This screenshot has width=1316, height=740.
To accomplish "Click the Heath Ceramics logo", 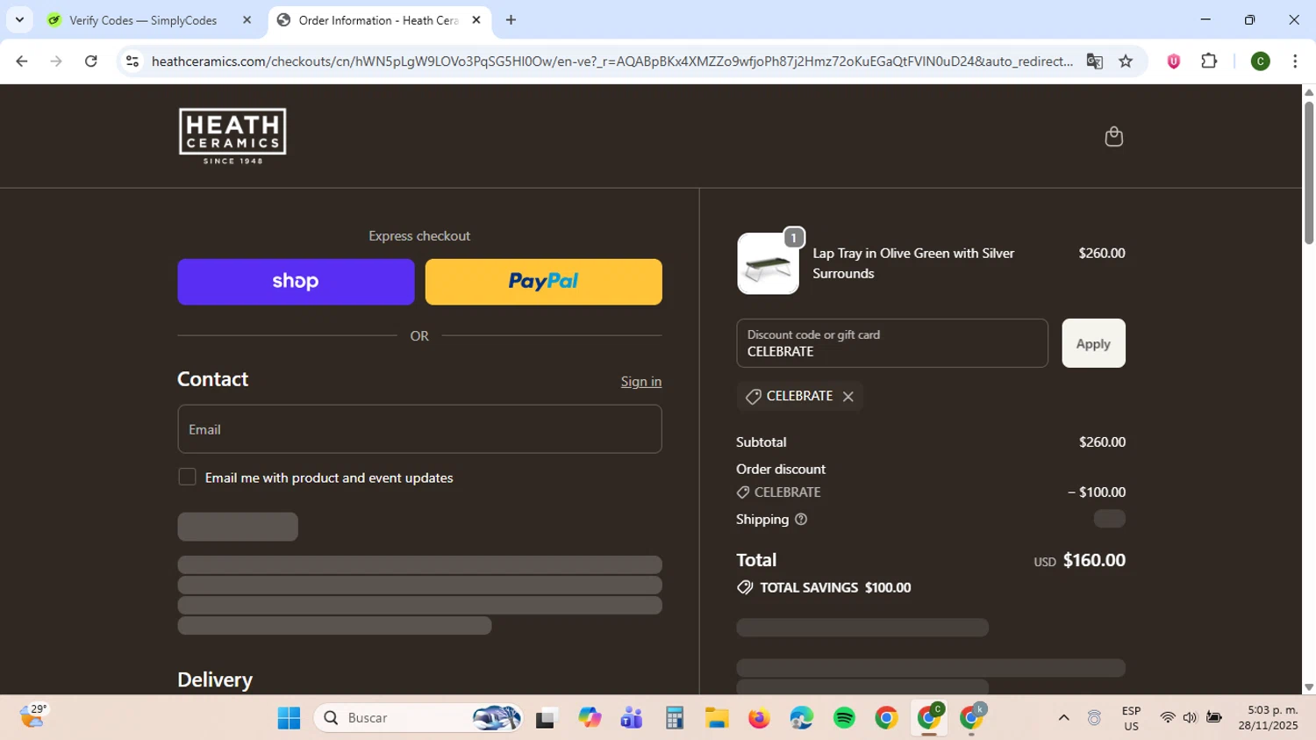I will pyautogui.click(x=232, y=136).
